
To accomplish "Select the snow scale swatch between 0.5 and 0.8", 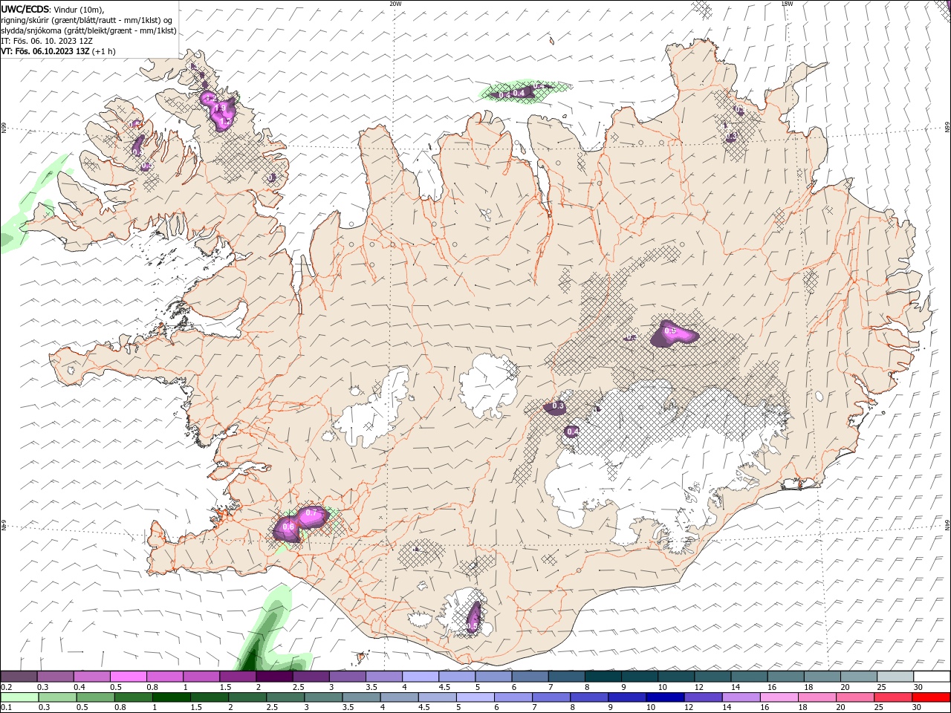I will point(128,676).
